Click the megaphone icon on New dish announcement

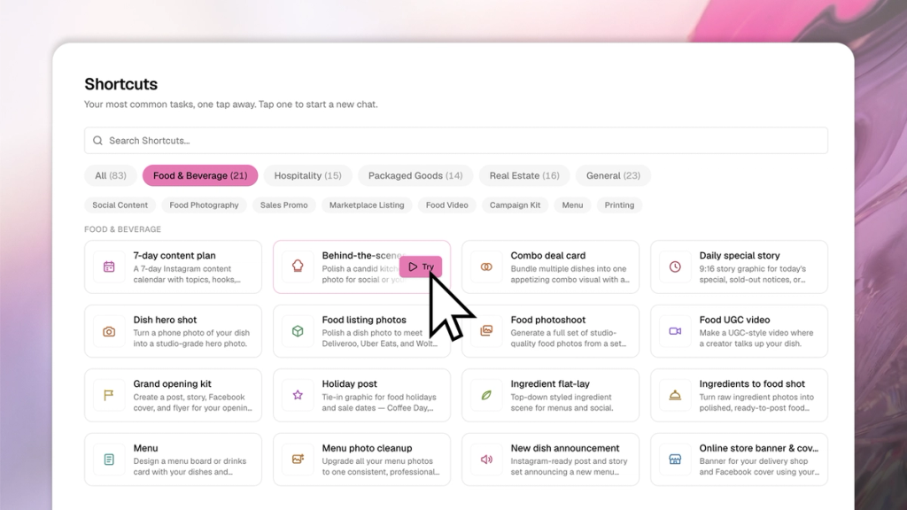click(x=486, y=460)
